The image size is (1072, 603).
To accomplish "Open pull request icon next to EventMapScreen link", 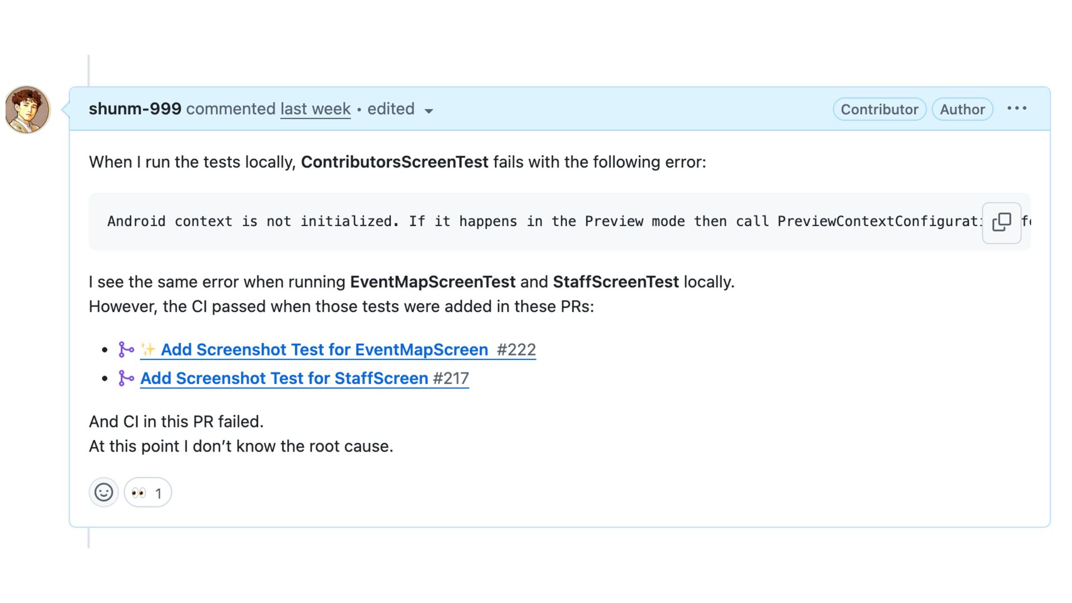I will (x=126, y=350).
